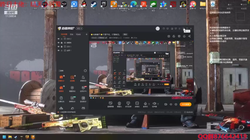Open the PK battle tool
250x140 pixels.
coord(83,89)
